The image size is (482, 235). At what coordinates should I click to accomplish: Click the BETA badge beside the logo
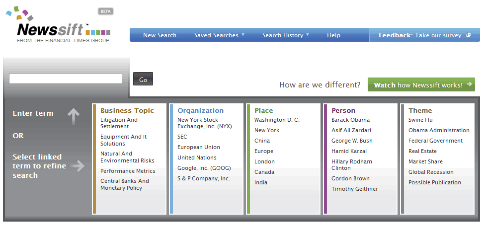point(105,11)
